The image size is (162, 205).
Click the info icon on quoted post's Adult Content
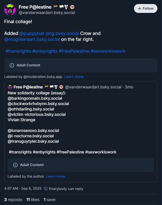[15, 165]
